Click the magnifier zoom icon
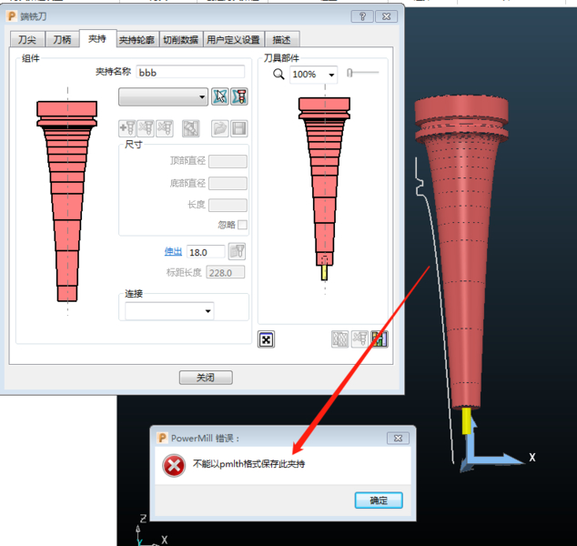This screenshot has height=546, width=577. coord(278,75)
